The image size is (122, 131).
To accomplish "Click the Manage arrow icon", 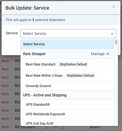I will tap(107, 54).
